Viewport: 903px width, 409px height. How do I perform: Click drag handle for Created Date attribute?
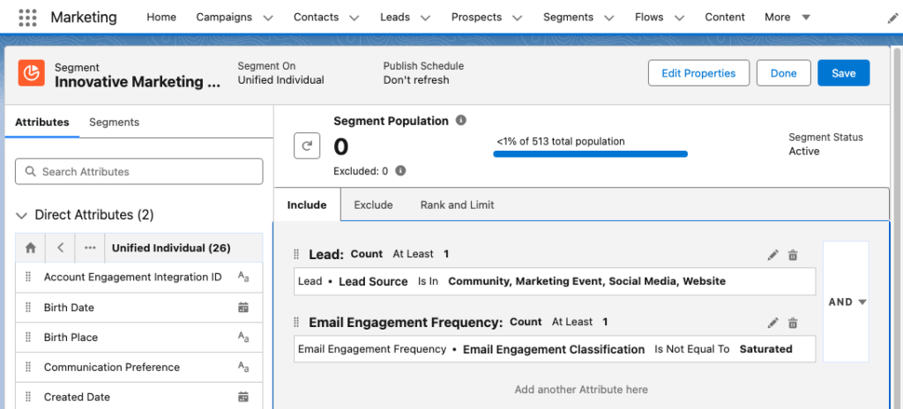click(27, 397)
